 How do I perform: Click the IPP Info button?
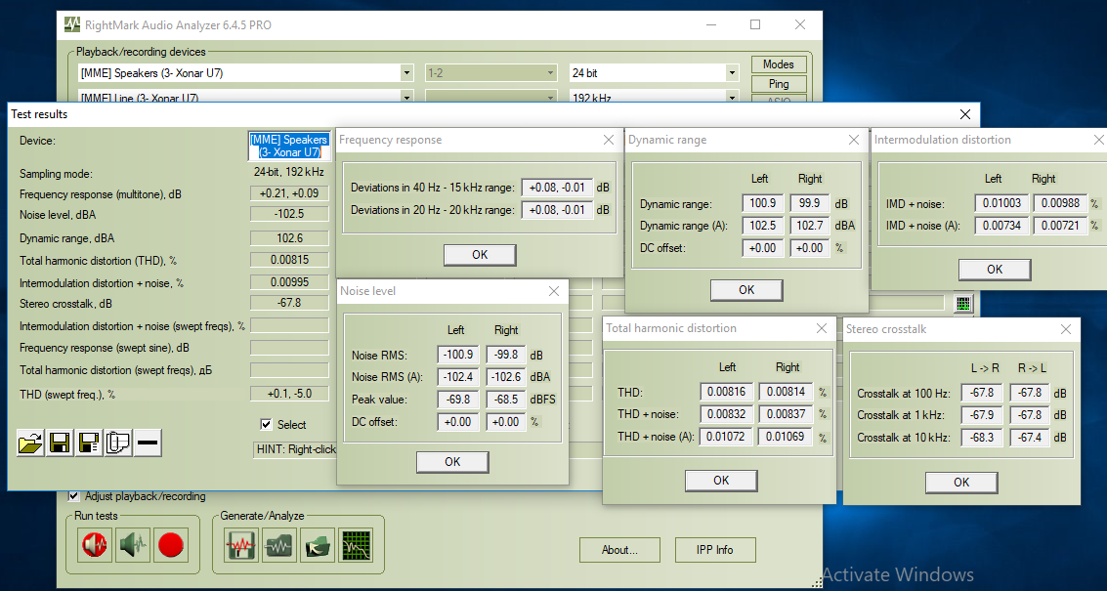tap(715, 549)
